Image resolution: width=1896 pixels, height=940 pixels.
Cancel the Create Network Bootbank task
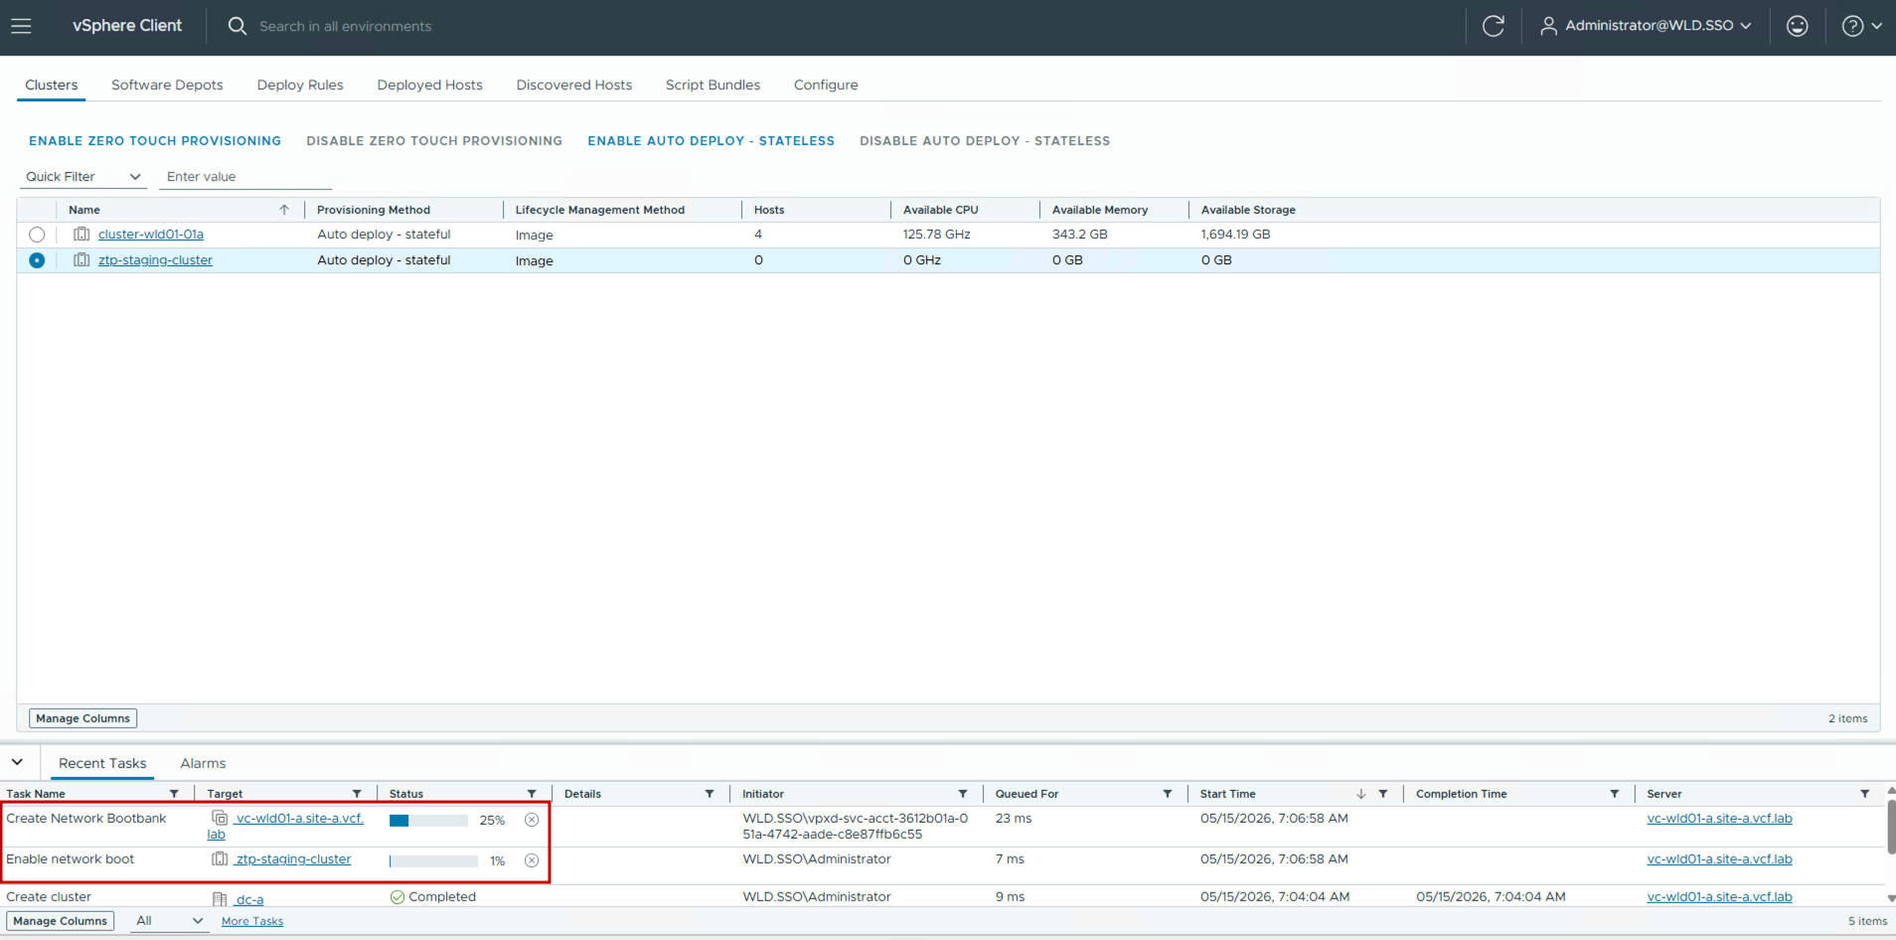(532, 820)
